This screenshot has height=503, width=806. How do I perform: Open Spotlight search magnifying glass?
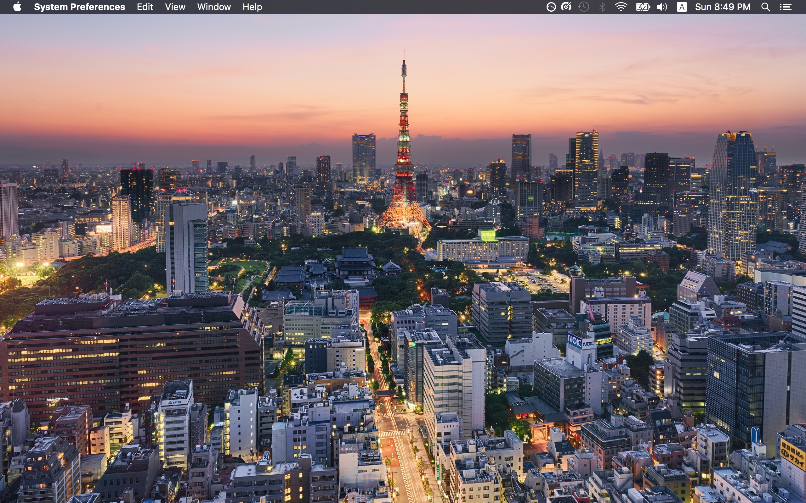pyautogui.click(x=765, y=7)
